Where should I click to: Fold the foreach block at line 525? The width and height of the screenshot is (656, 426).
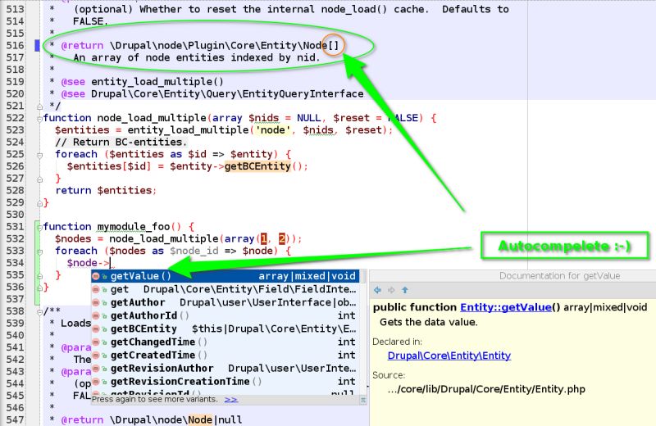(x=39, y=155)
